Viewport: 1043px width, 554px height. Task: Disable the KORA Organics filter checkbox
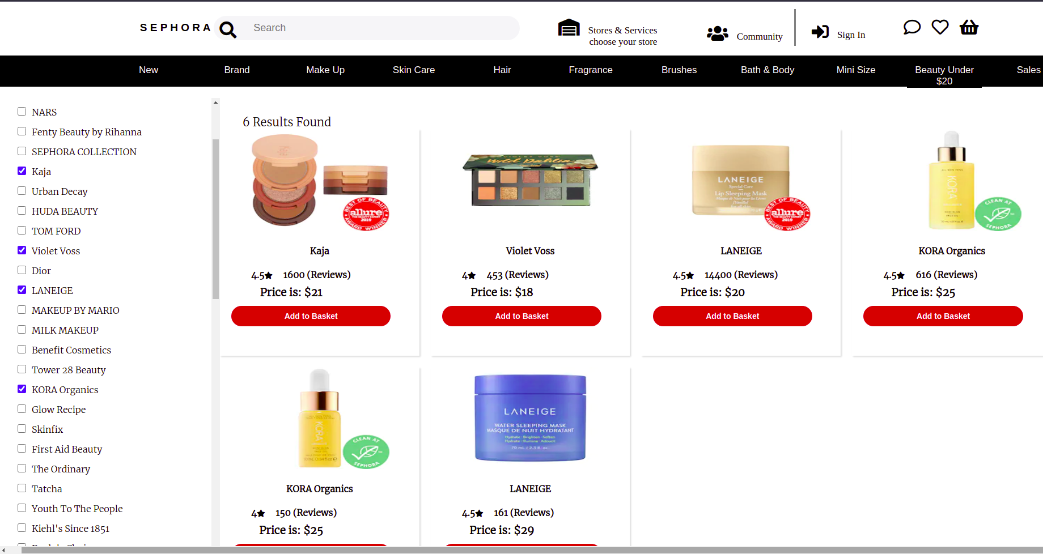point(22,389)
